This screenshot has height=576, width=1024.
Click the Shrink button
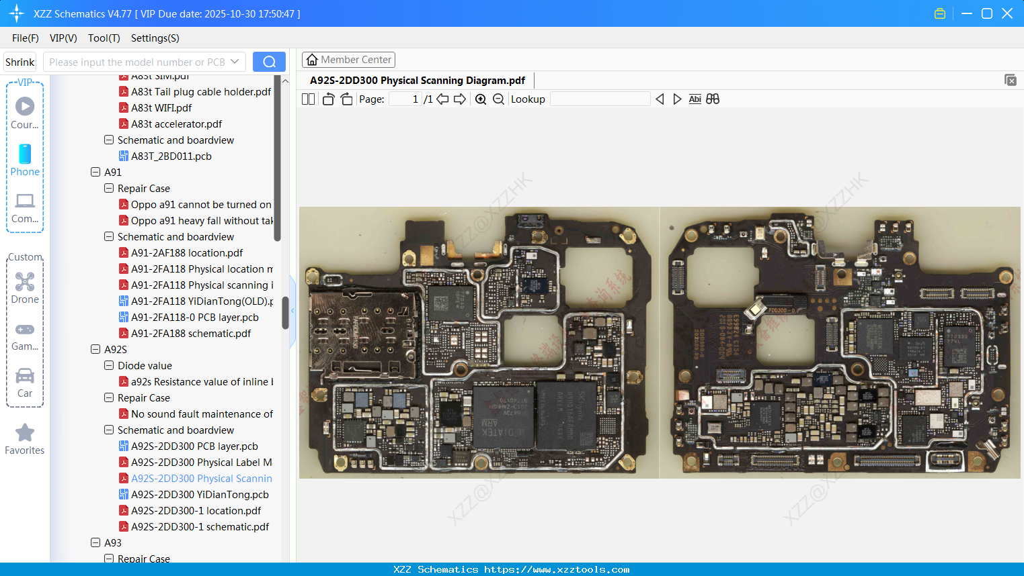click(x=19, y=61)
